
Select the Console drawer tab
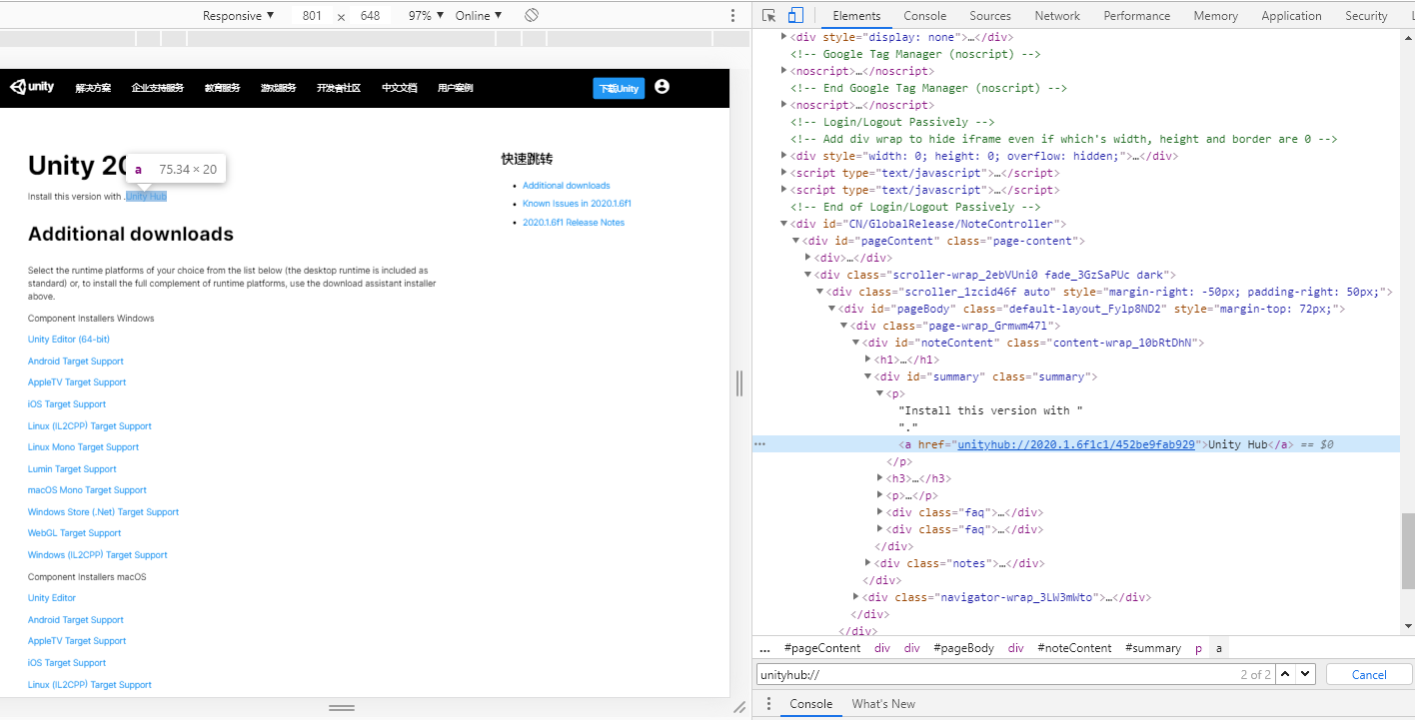coord(810,704)
